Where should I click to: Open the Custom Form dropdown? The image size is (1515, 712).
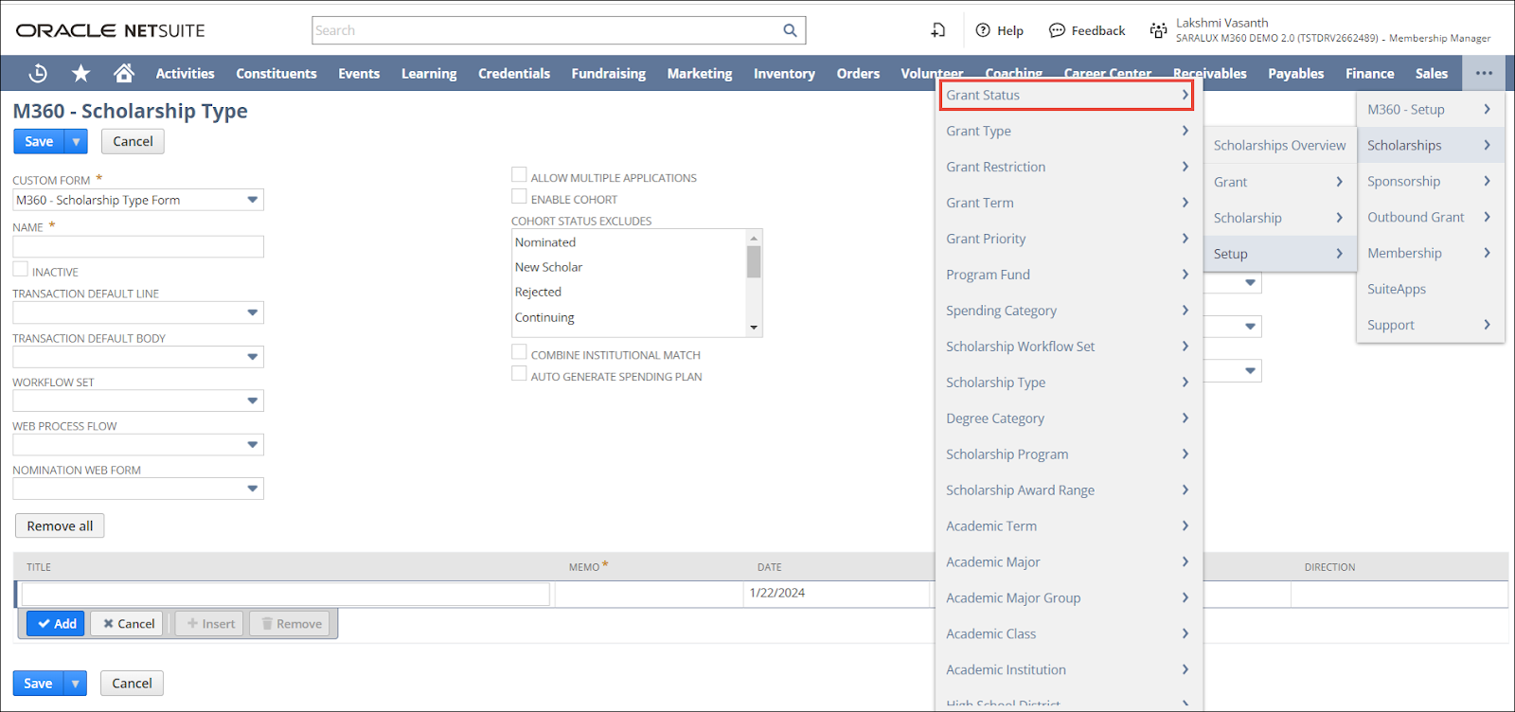point(252,200)
